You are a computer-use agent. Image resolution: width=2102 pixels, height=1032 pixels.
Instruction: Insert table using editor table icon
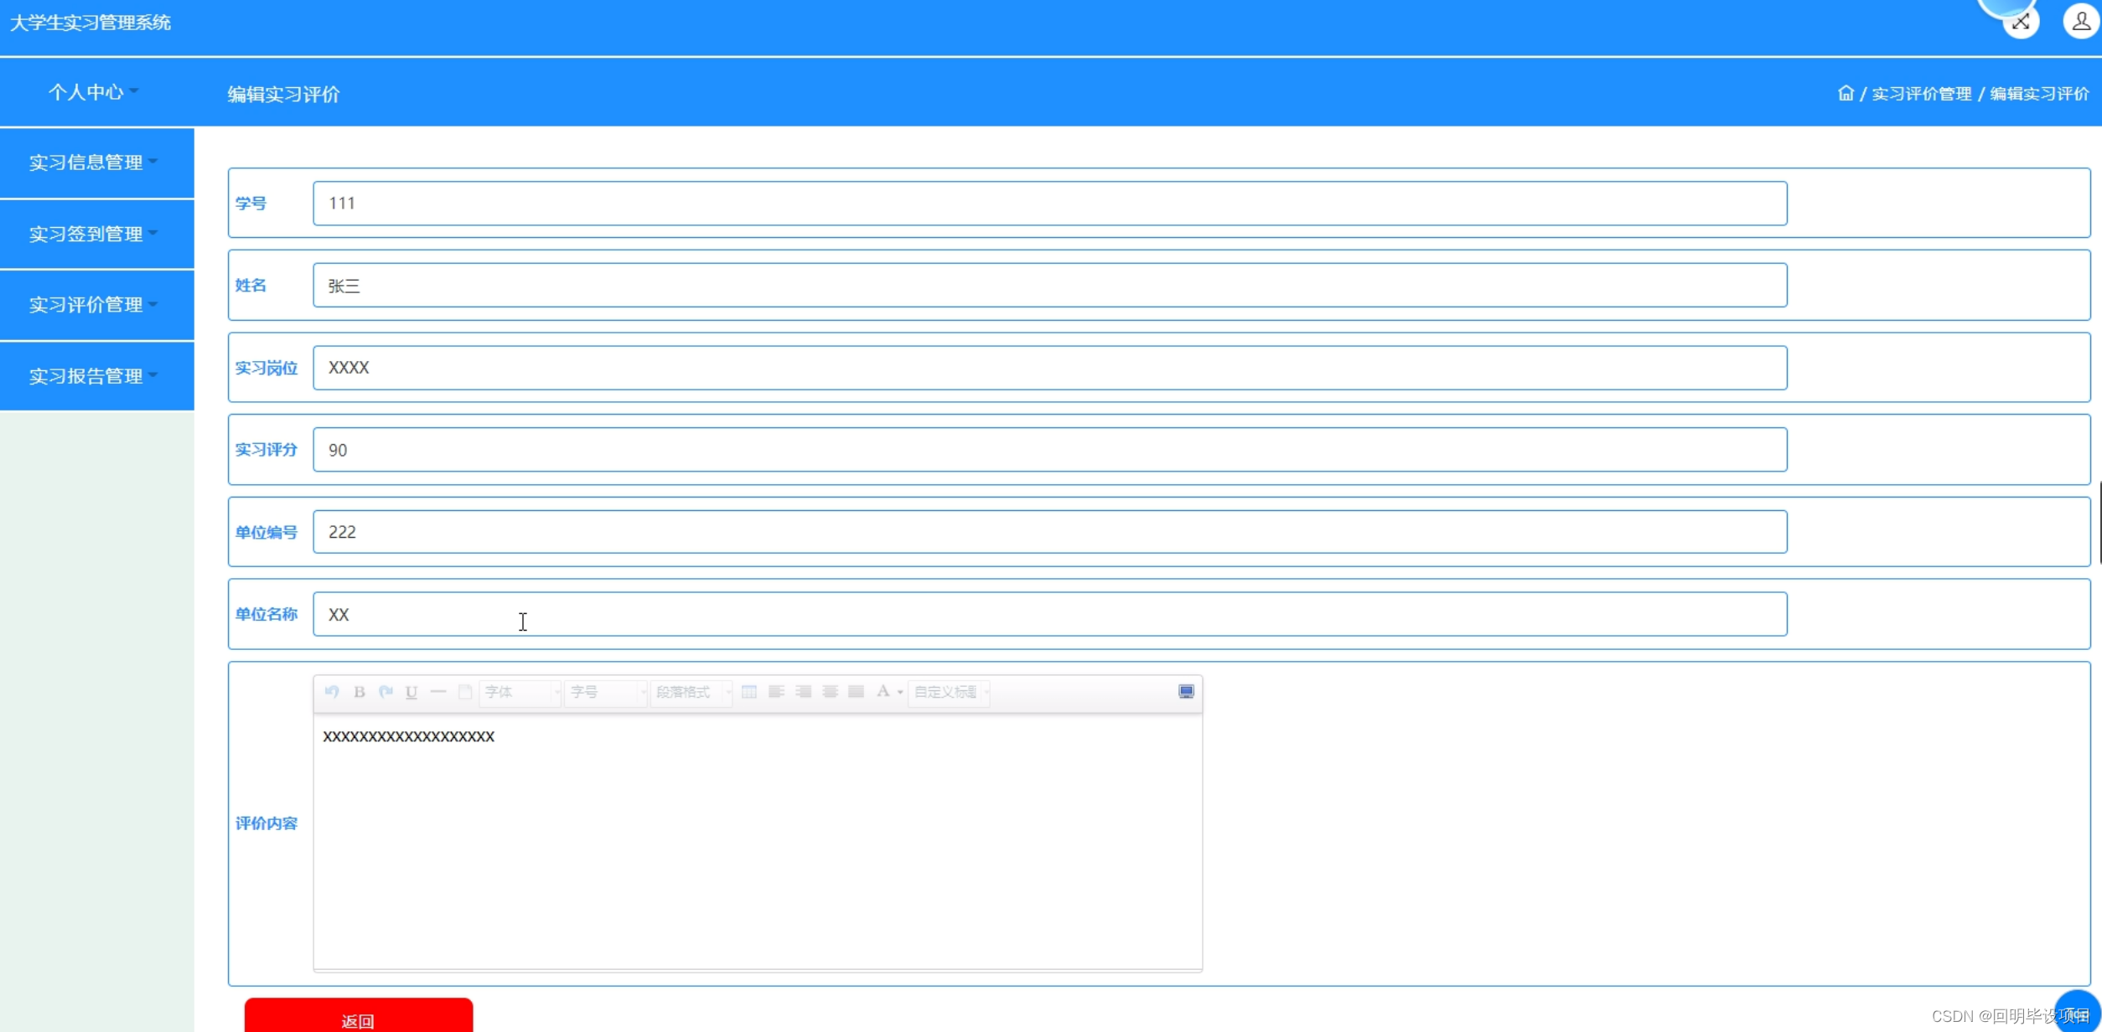point(749,692)
